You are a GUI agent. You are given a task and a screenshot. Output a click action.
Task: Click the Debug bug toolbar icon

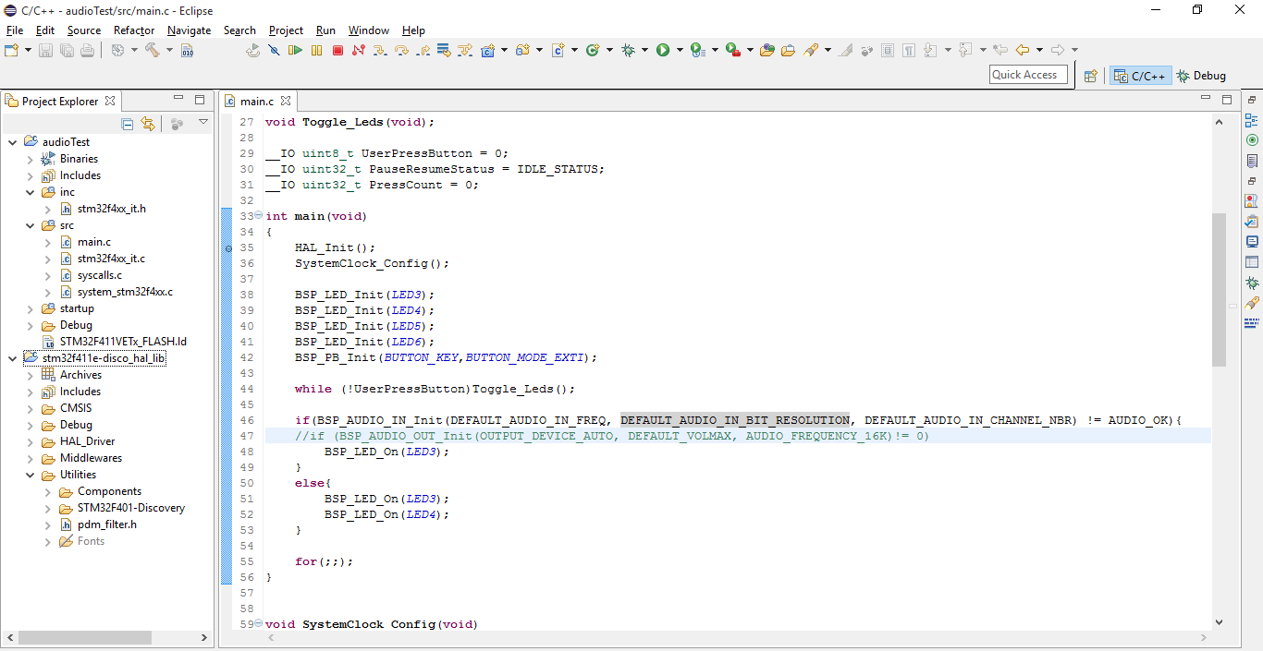click(x=629, y=50)
